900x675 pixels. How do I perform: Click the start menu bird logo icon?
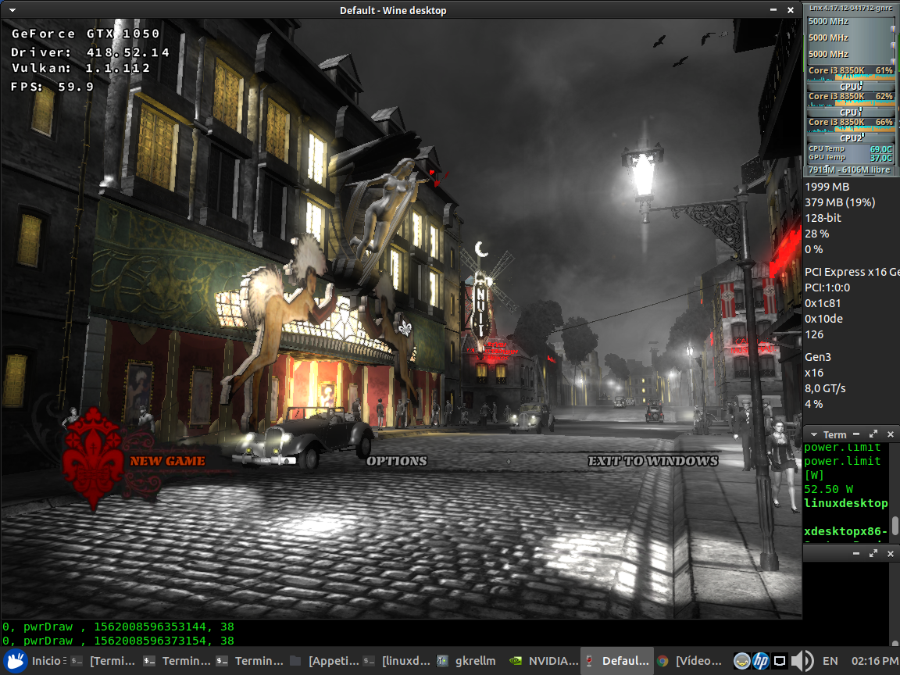point(16,661)
